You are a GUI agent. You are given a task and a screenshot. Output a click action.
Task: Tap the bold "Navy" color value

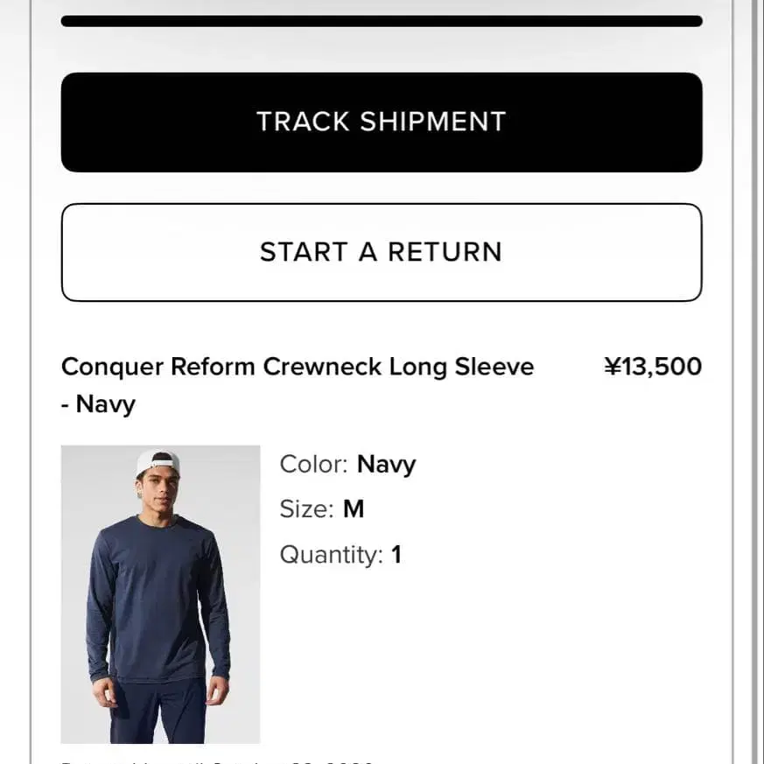pos(387,465)
